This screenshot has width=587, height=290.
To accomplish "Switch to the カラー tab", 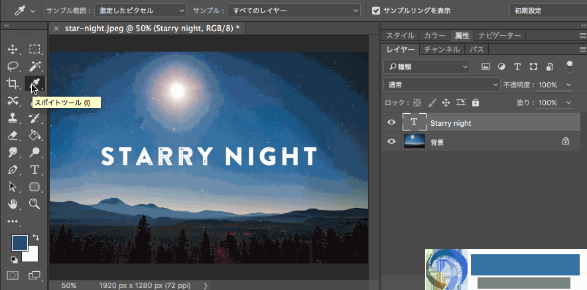I will pyautogui.click(x=434, y=36).
